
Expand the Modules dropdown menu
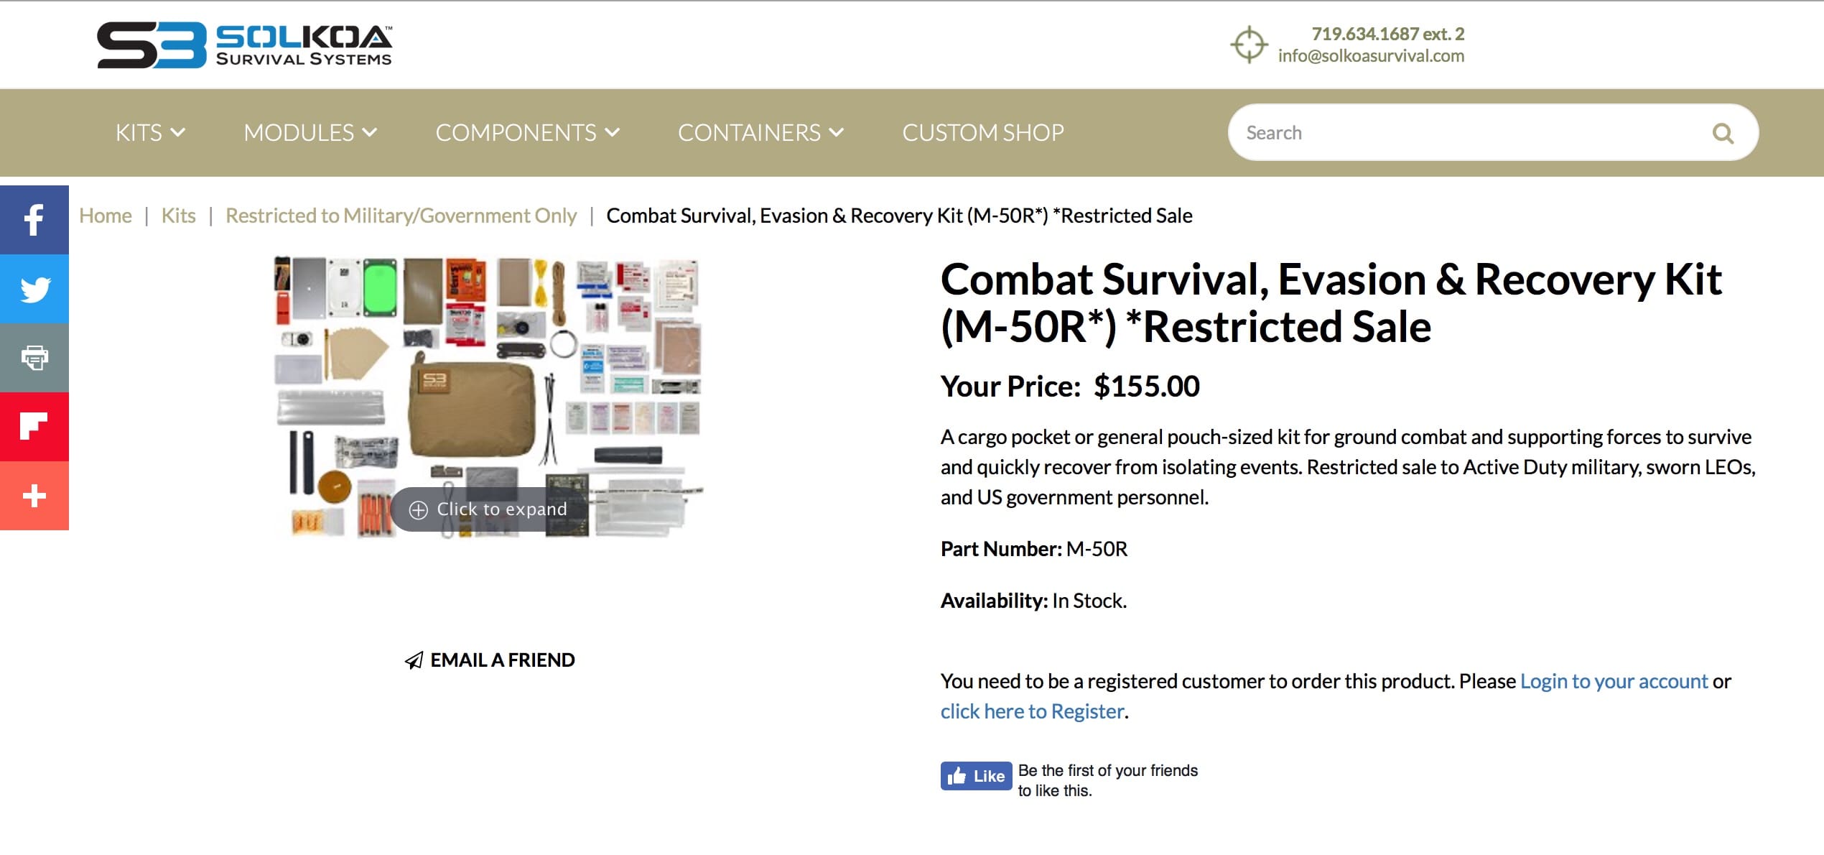pyautogui.click(x=310, y=133)
